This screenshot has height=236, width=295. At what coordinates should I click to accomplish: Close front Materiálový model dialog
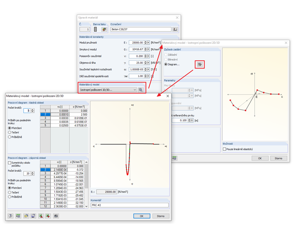(x=168, y=96)
